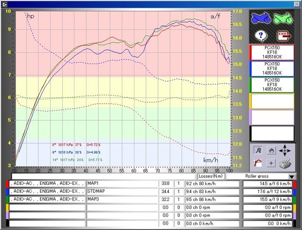Click the Losses(N.m) label
The width and height of the screenshot is (302, 230).
pyautogui.click(x=211, y=176)
